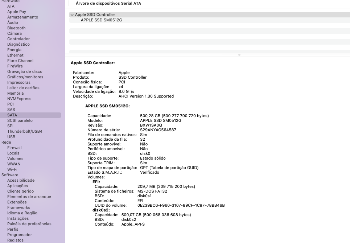Open Armazenamento section
The image size is (350, 243).
click(x=22, y=17)
